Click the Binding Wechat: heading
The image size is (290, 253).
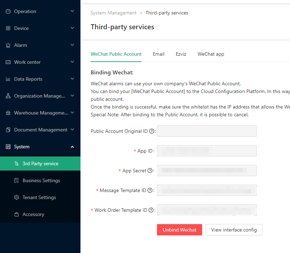tap(112, 72)
